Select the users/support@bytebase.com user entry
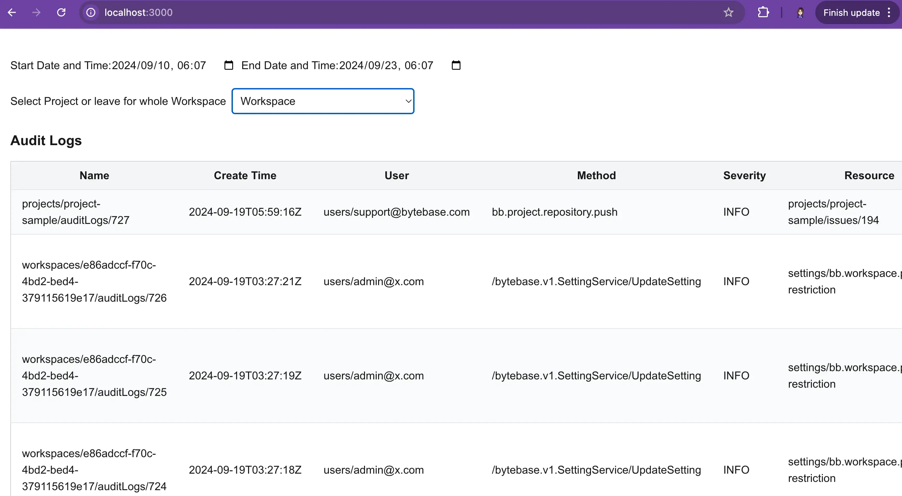The height and width of the screenshot is (496, 902). (x=396, y=212)
